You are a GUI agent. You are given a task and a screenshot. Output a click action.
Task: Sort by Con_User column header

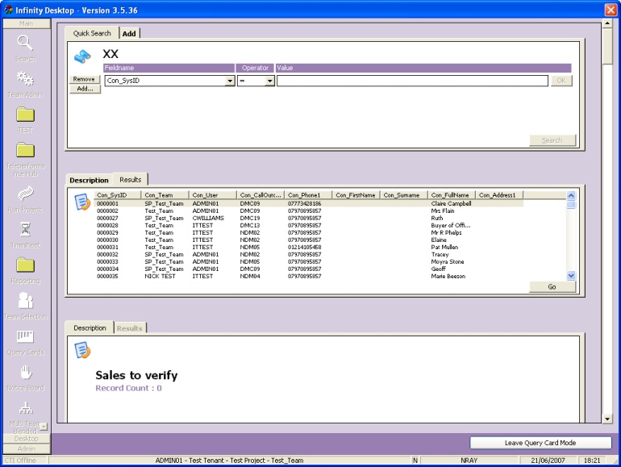(x=213, y=195)
